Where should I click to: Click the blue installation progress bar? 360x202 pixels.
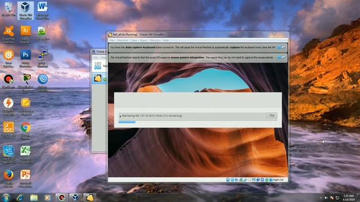click(127, 122)
